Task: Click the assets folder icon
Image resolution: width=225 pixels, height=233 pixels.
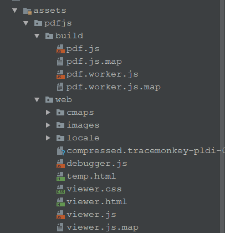Action: [27, 11]
